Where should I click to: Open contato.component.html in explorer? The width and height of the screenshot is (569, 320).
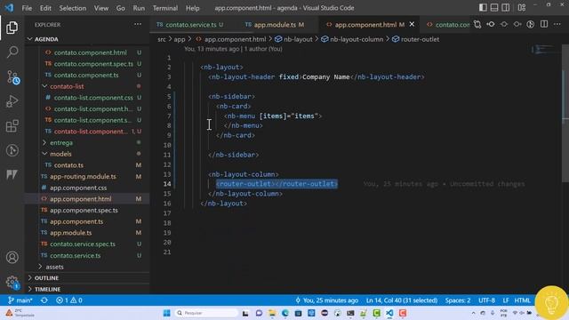[87, 52]
